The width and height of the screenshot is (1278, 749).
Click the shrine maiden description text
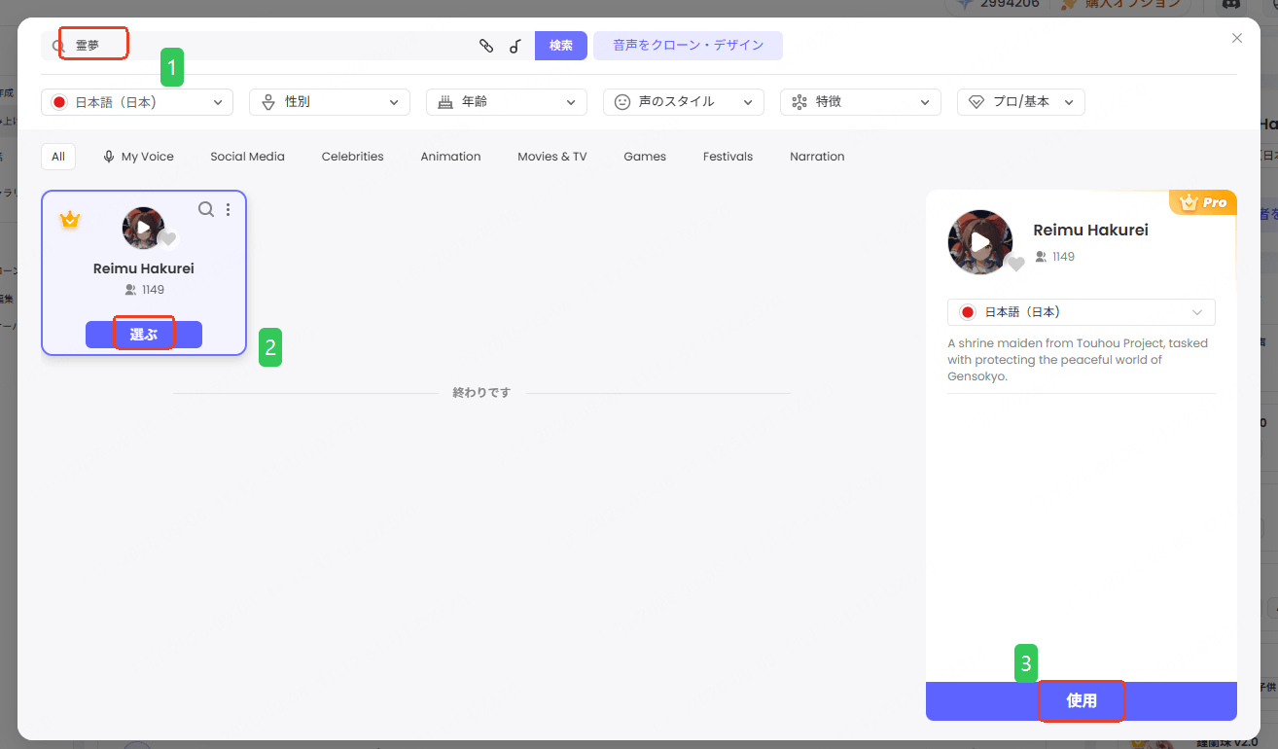tap(1079, 360)
